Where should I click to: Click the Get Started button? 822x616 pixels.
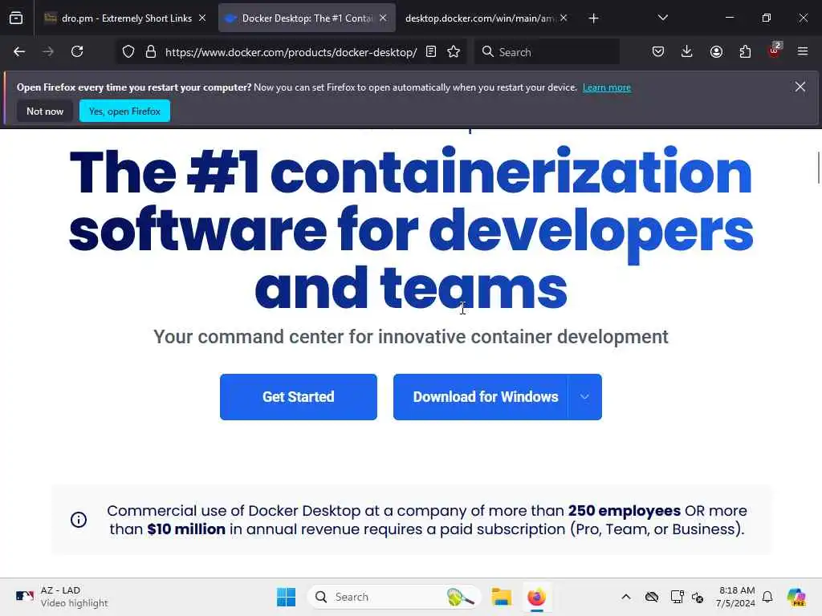click(x=299, y=397)
